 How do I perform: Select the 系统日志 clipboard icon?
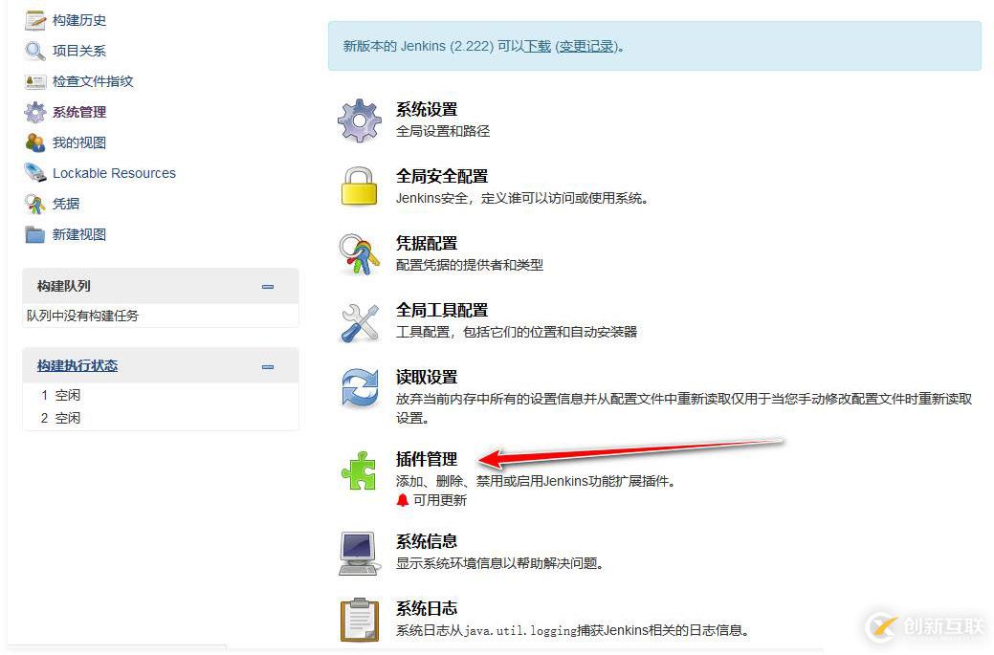coord(359,620)
